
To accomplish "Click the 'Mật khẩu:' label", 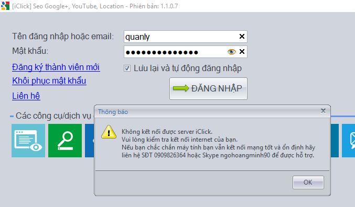I will (30, 51).
